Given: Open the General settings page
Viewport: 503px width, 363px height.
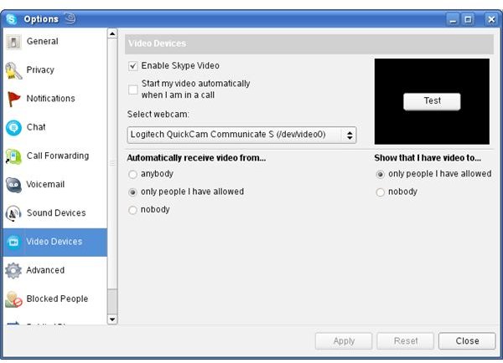Looking at the screenshot, I should point(54,42).
